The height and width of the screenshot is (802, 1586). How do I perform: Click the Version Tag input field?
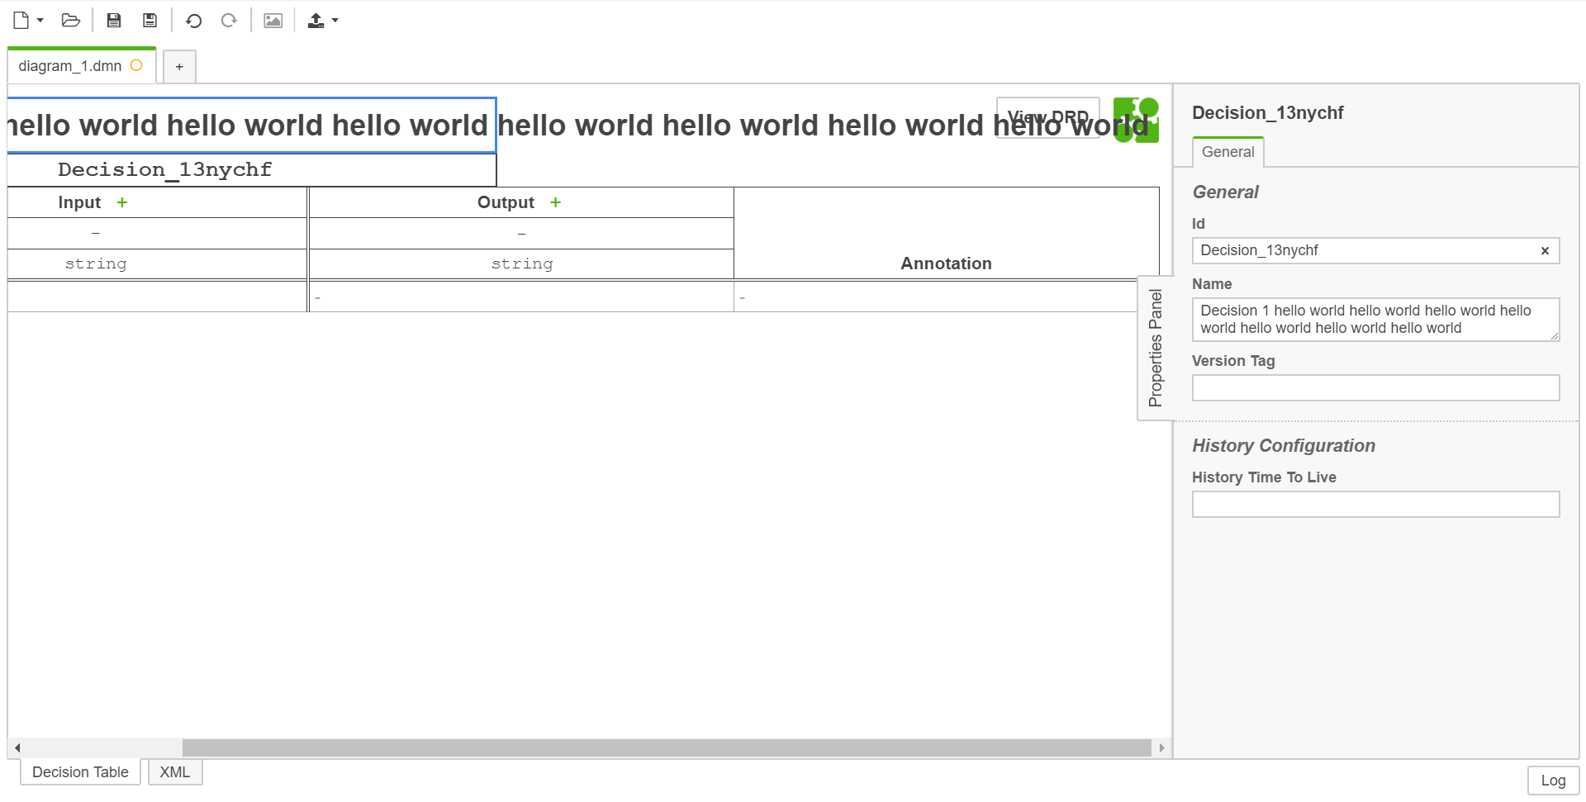click(x=1374, y=387)
